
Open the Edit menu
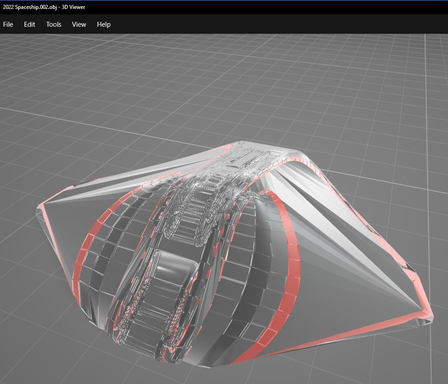click(x=29, y=24)
